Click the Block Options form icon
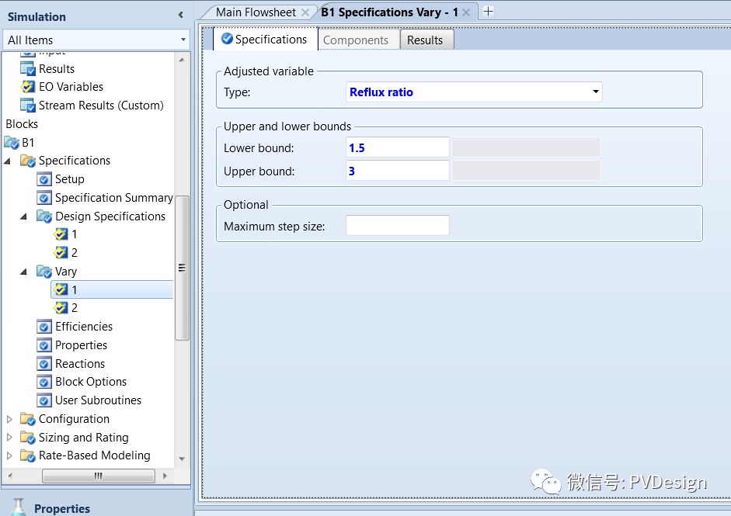This screenshot has width=731, height=516. coord(44,382)
